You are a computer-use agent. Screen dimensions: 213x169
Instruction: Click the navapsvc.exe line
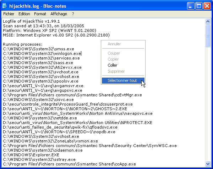click(x=78, y=114)
